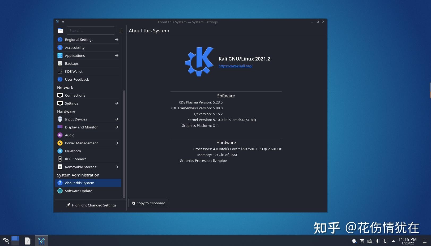Click the volume icon in the system tray
Screen dimensions: 431x246
point(378,241)
